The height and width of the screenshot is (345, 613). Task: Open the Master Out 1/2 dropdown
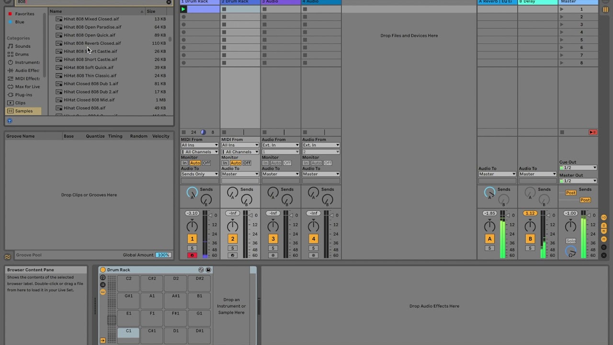click(x=578, y=181)
